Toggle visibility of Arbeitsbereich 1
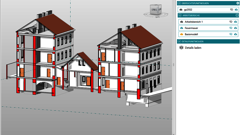This screenshot has width=240, height=135. pyautogui.click(x=231, y=22)
